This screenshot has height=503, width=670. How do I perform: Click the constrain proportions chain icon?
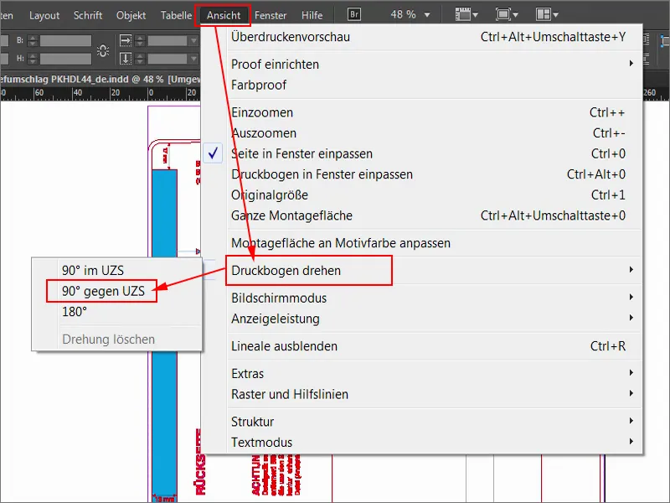[x=102, y=50]
